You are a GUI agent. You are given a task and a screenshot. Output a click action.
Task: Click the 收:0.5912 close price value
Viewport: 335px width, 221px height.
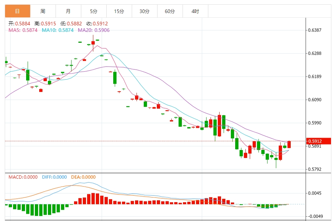[x=97, y=24]
